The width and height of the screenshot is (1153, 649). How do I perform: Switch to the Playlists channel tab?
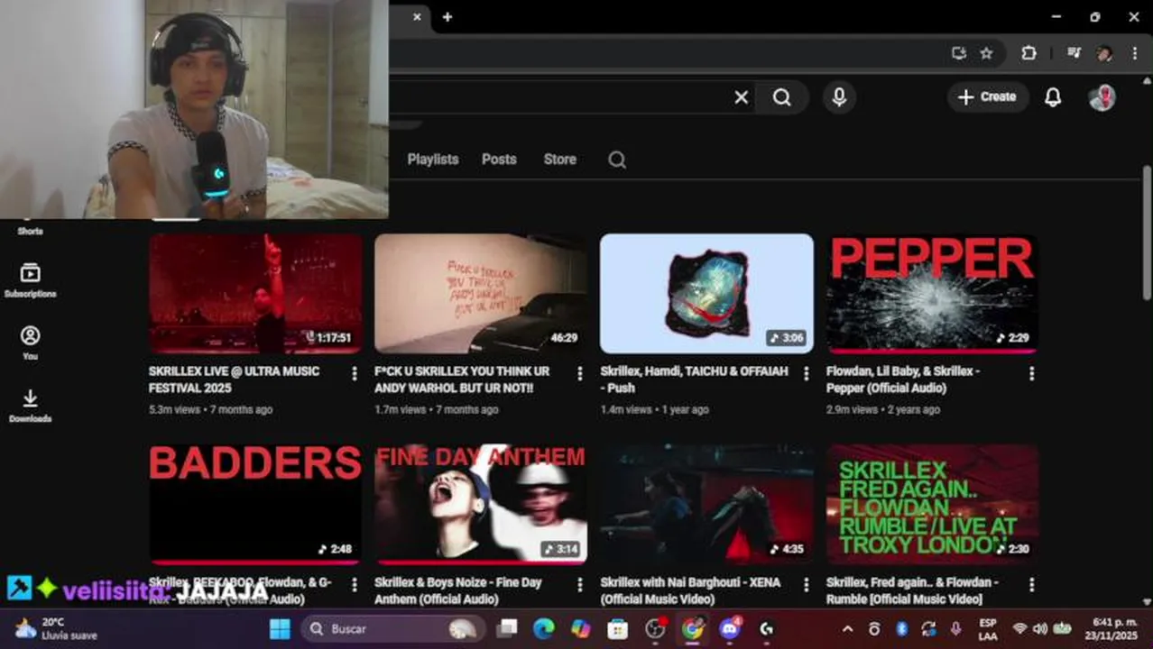tap(433, 160)
